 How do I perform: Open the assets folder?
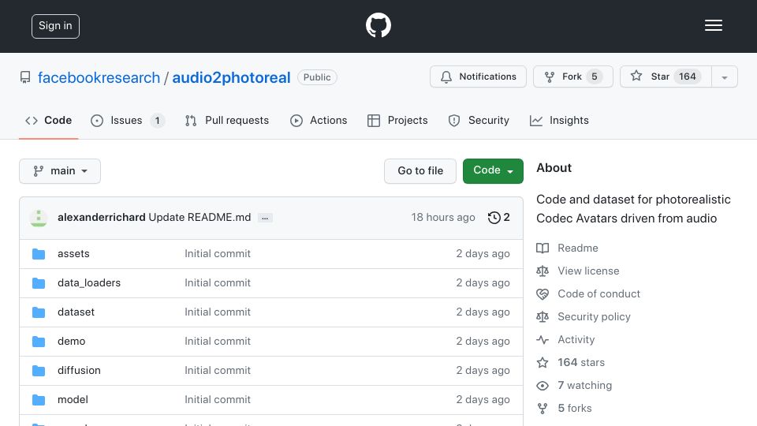coord(73,253)
